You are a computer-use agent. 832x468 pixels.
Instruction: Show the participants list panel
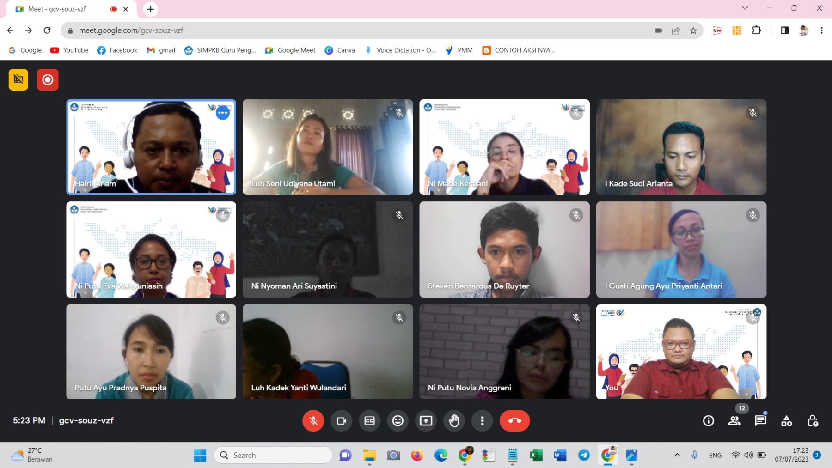click(x=734, y=421)
